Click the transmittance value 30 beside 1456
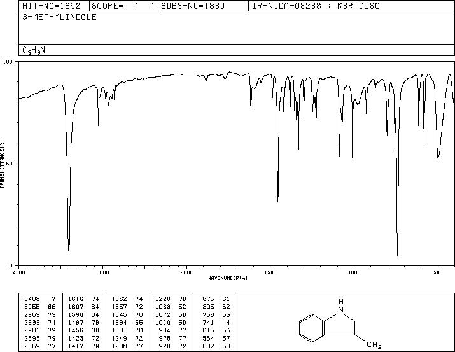The width and height of the screenshot is (455, 352). pyautogui.click(x=95, y=330)
